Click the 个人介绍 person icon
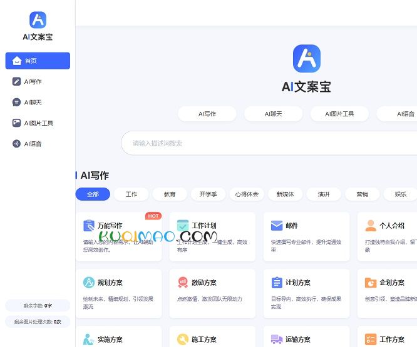This screenshot has height=347, width=417. 371,226
